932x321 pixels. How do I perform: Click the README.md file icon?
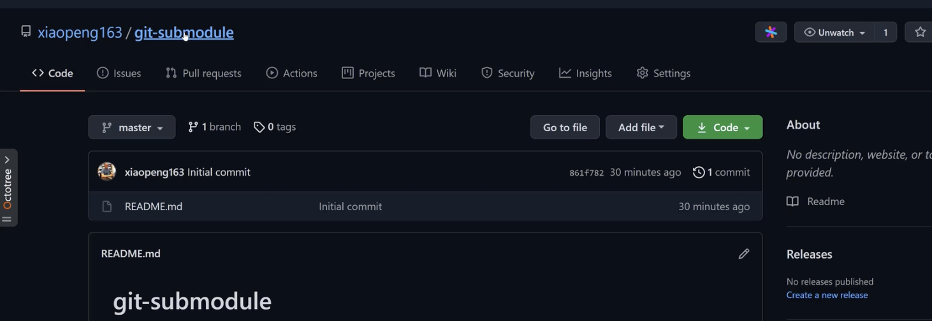point(107,206)
